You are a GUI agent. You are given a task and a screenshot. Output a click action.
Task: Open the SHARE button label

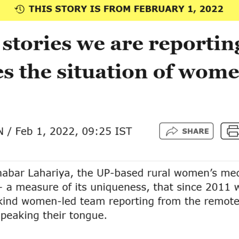point(196,131)
